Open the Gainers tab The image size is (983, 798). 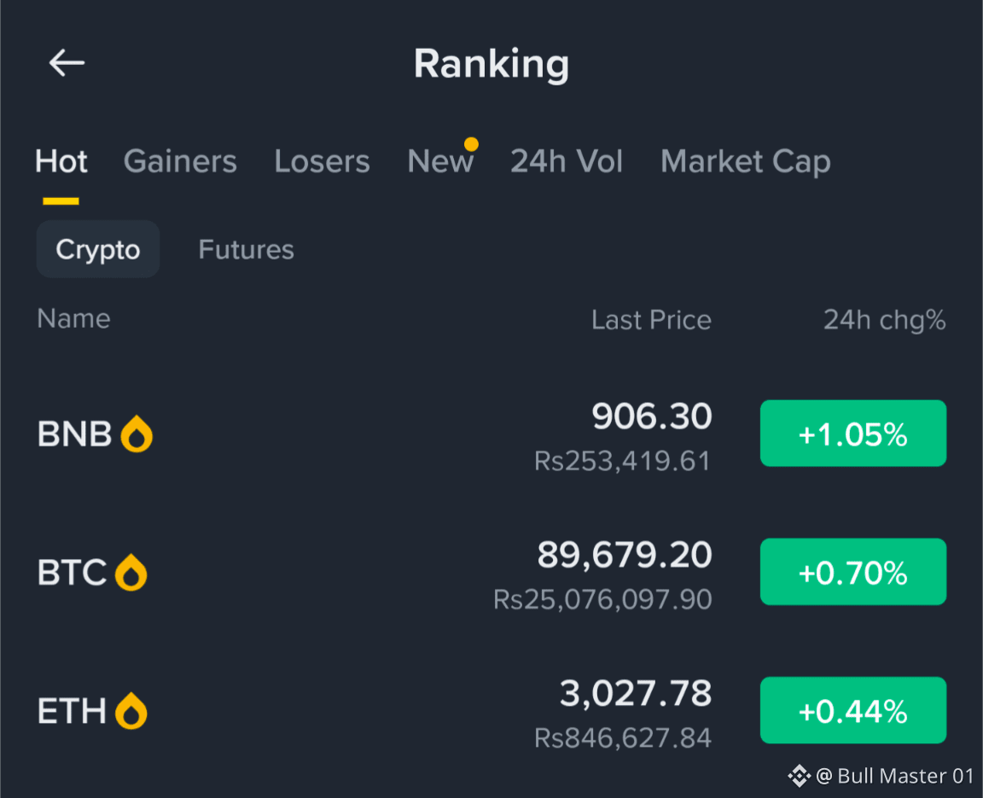(180, 160)
